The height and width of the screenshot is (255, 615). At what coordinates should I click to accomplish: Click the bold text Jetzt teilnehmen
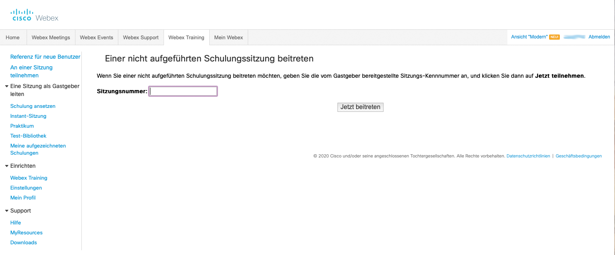point(560,76)
